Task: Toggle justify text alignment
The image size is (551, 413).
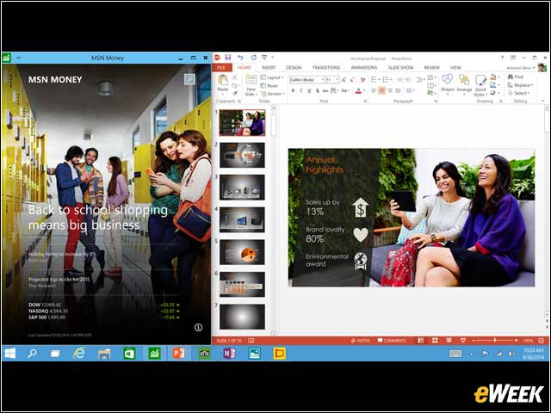Action: click(x=398, y=90)
